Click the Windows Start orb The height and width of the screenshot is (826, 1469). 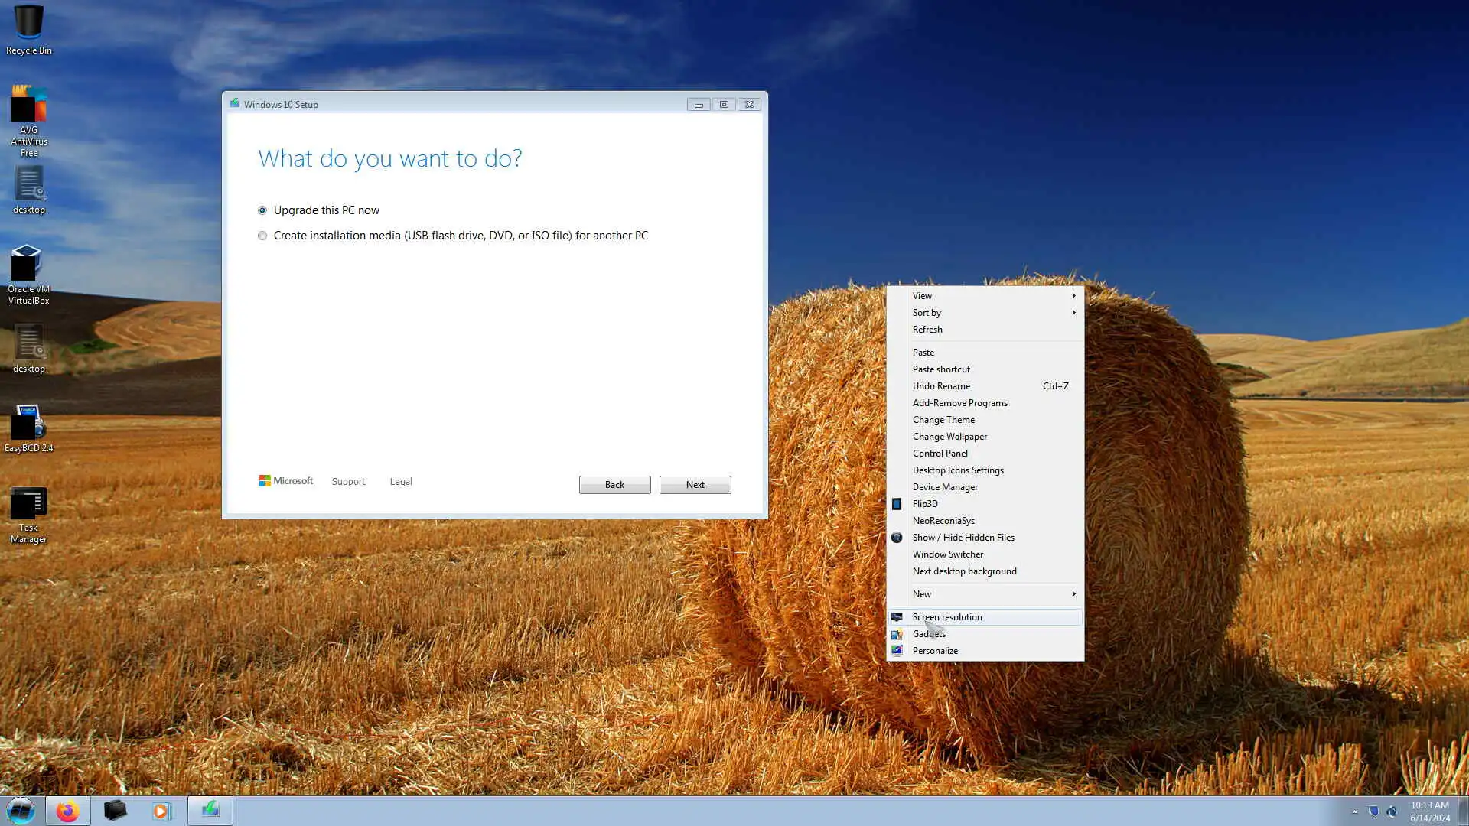(21, 811)
